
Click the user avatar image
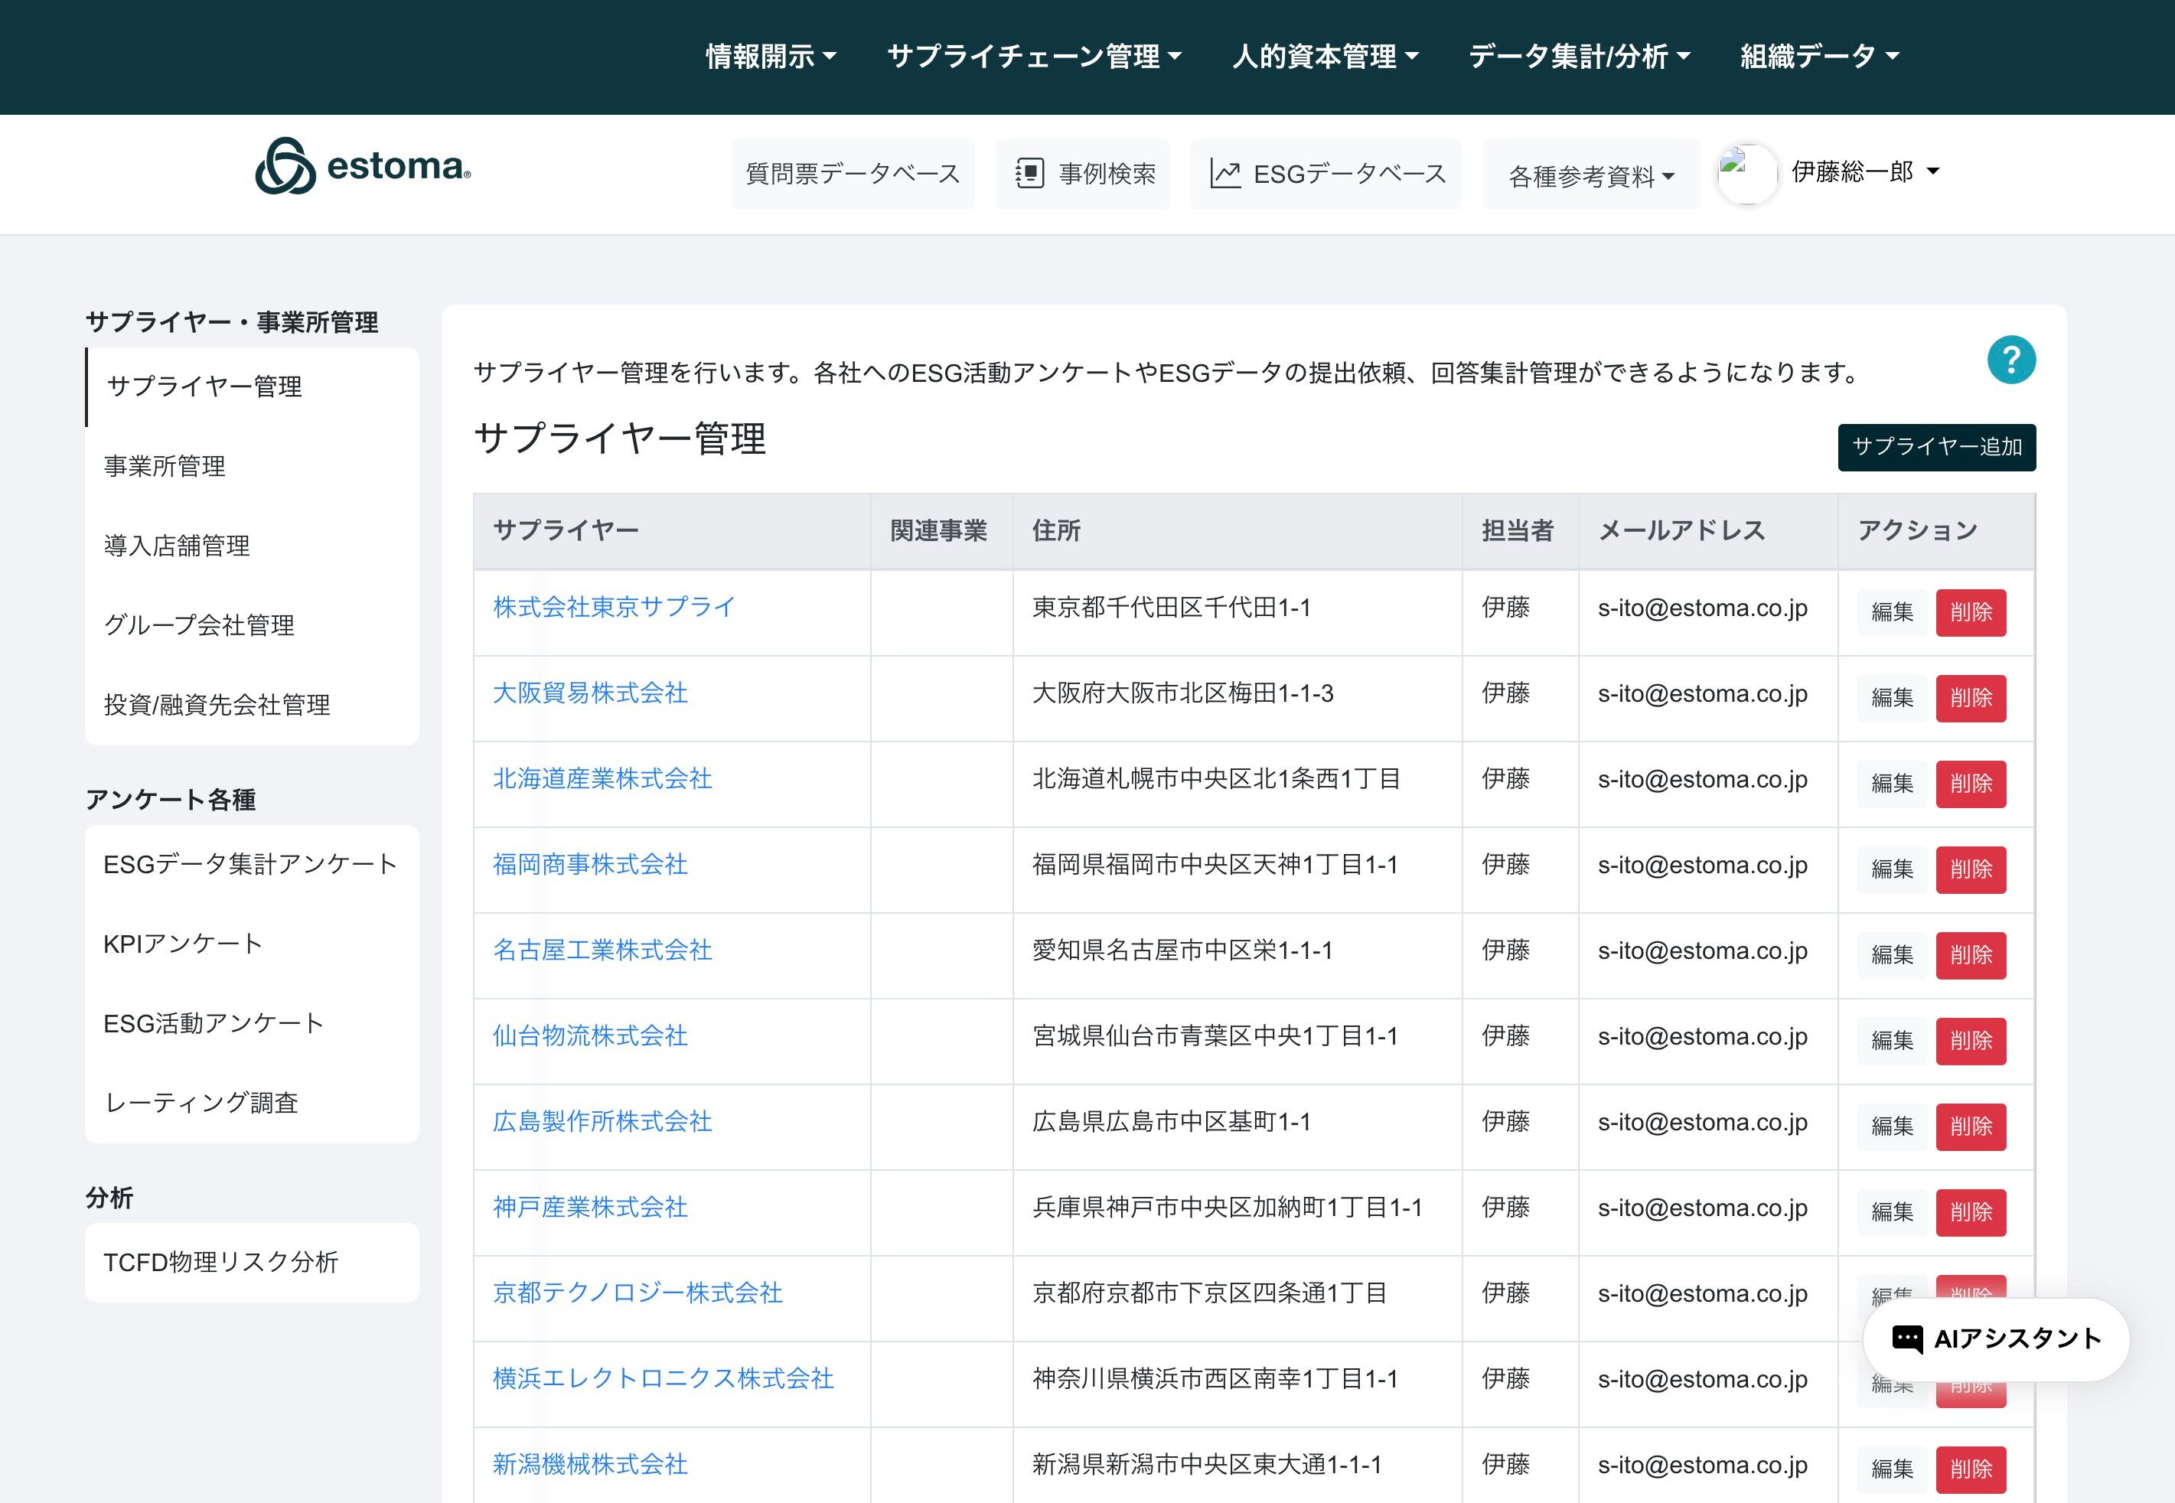[1746, 173]
